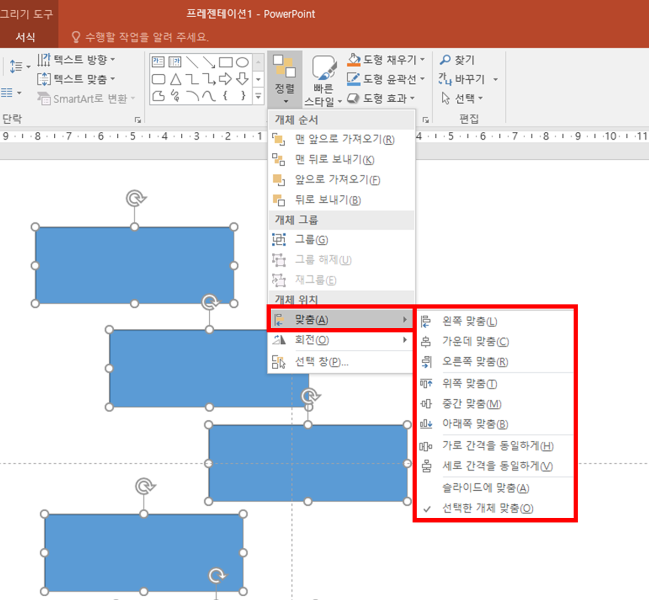The width and height of the screenshot is (649, 600).
Task: Click the 찾기 (Find) magnifier button
Action: (457, 60)
